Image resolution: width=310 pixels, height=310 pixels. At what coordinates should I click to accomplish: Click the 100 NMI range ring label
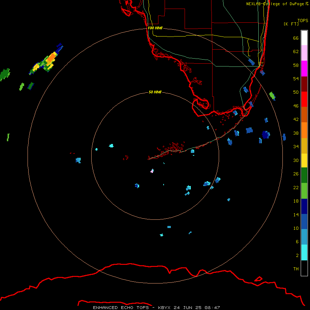[155, 28]
